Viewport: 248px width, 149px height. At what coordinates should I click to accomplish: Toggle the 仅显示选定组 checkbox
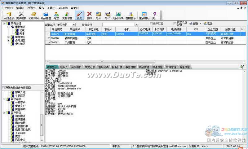click(x=175, y=24)
